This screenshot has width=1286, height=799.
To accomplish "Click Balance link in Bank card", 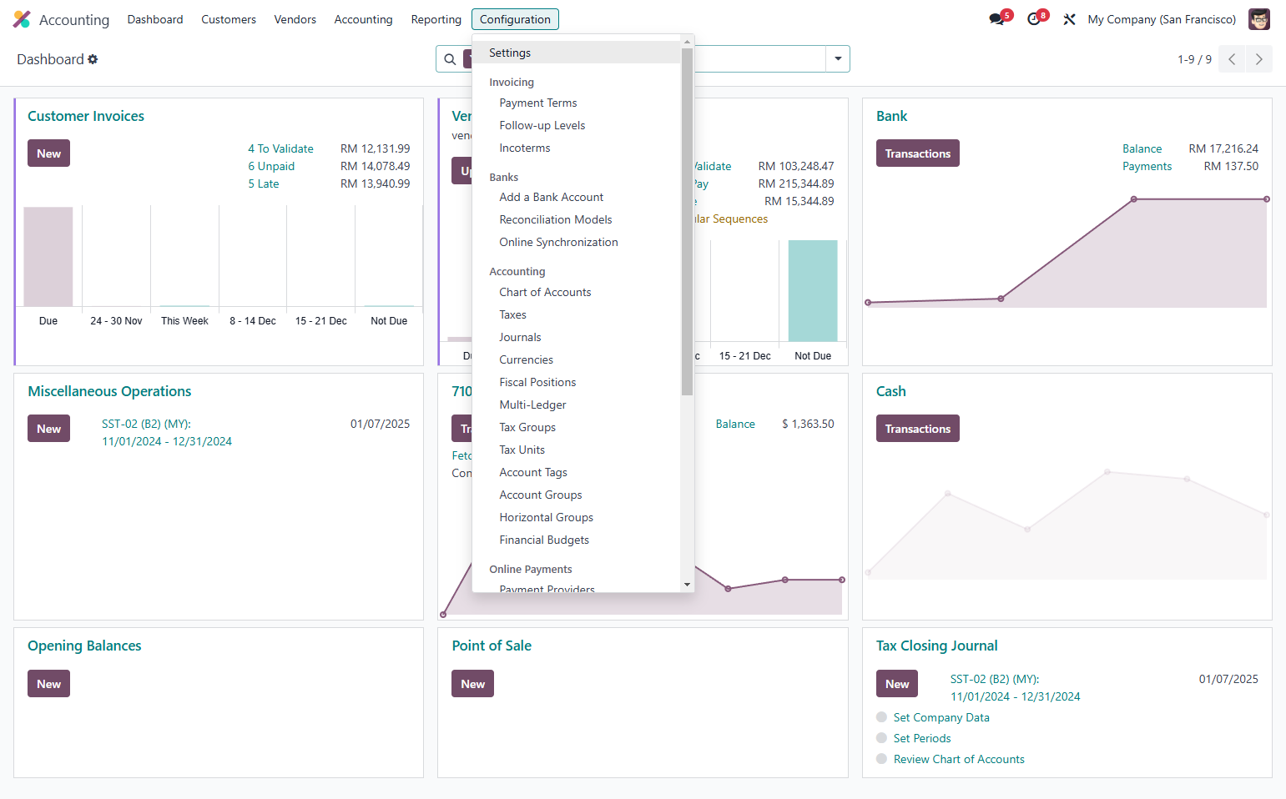I will 1142,148.
